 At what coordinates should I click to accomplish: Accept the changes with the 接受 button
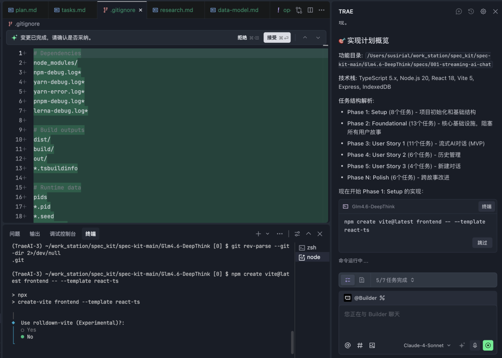coord(277,38)
